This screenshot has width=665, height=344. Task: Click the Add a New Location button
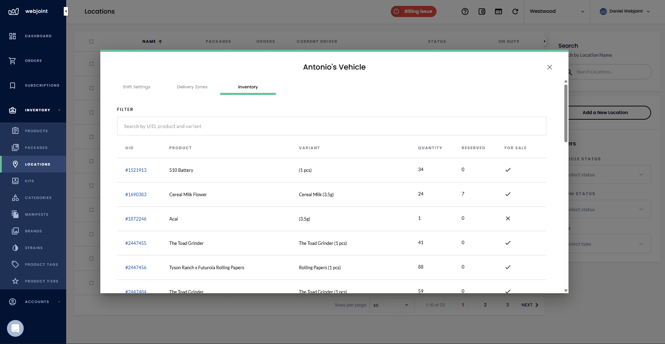click(605, 112)
